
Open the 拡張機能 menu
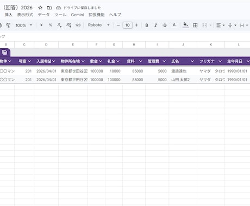(x=96, y=15)
